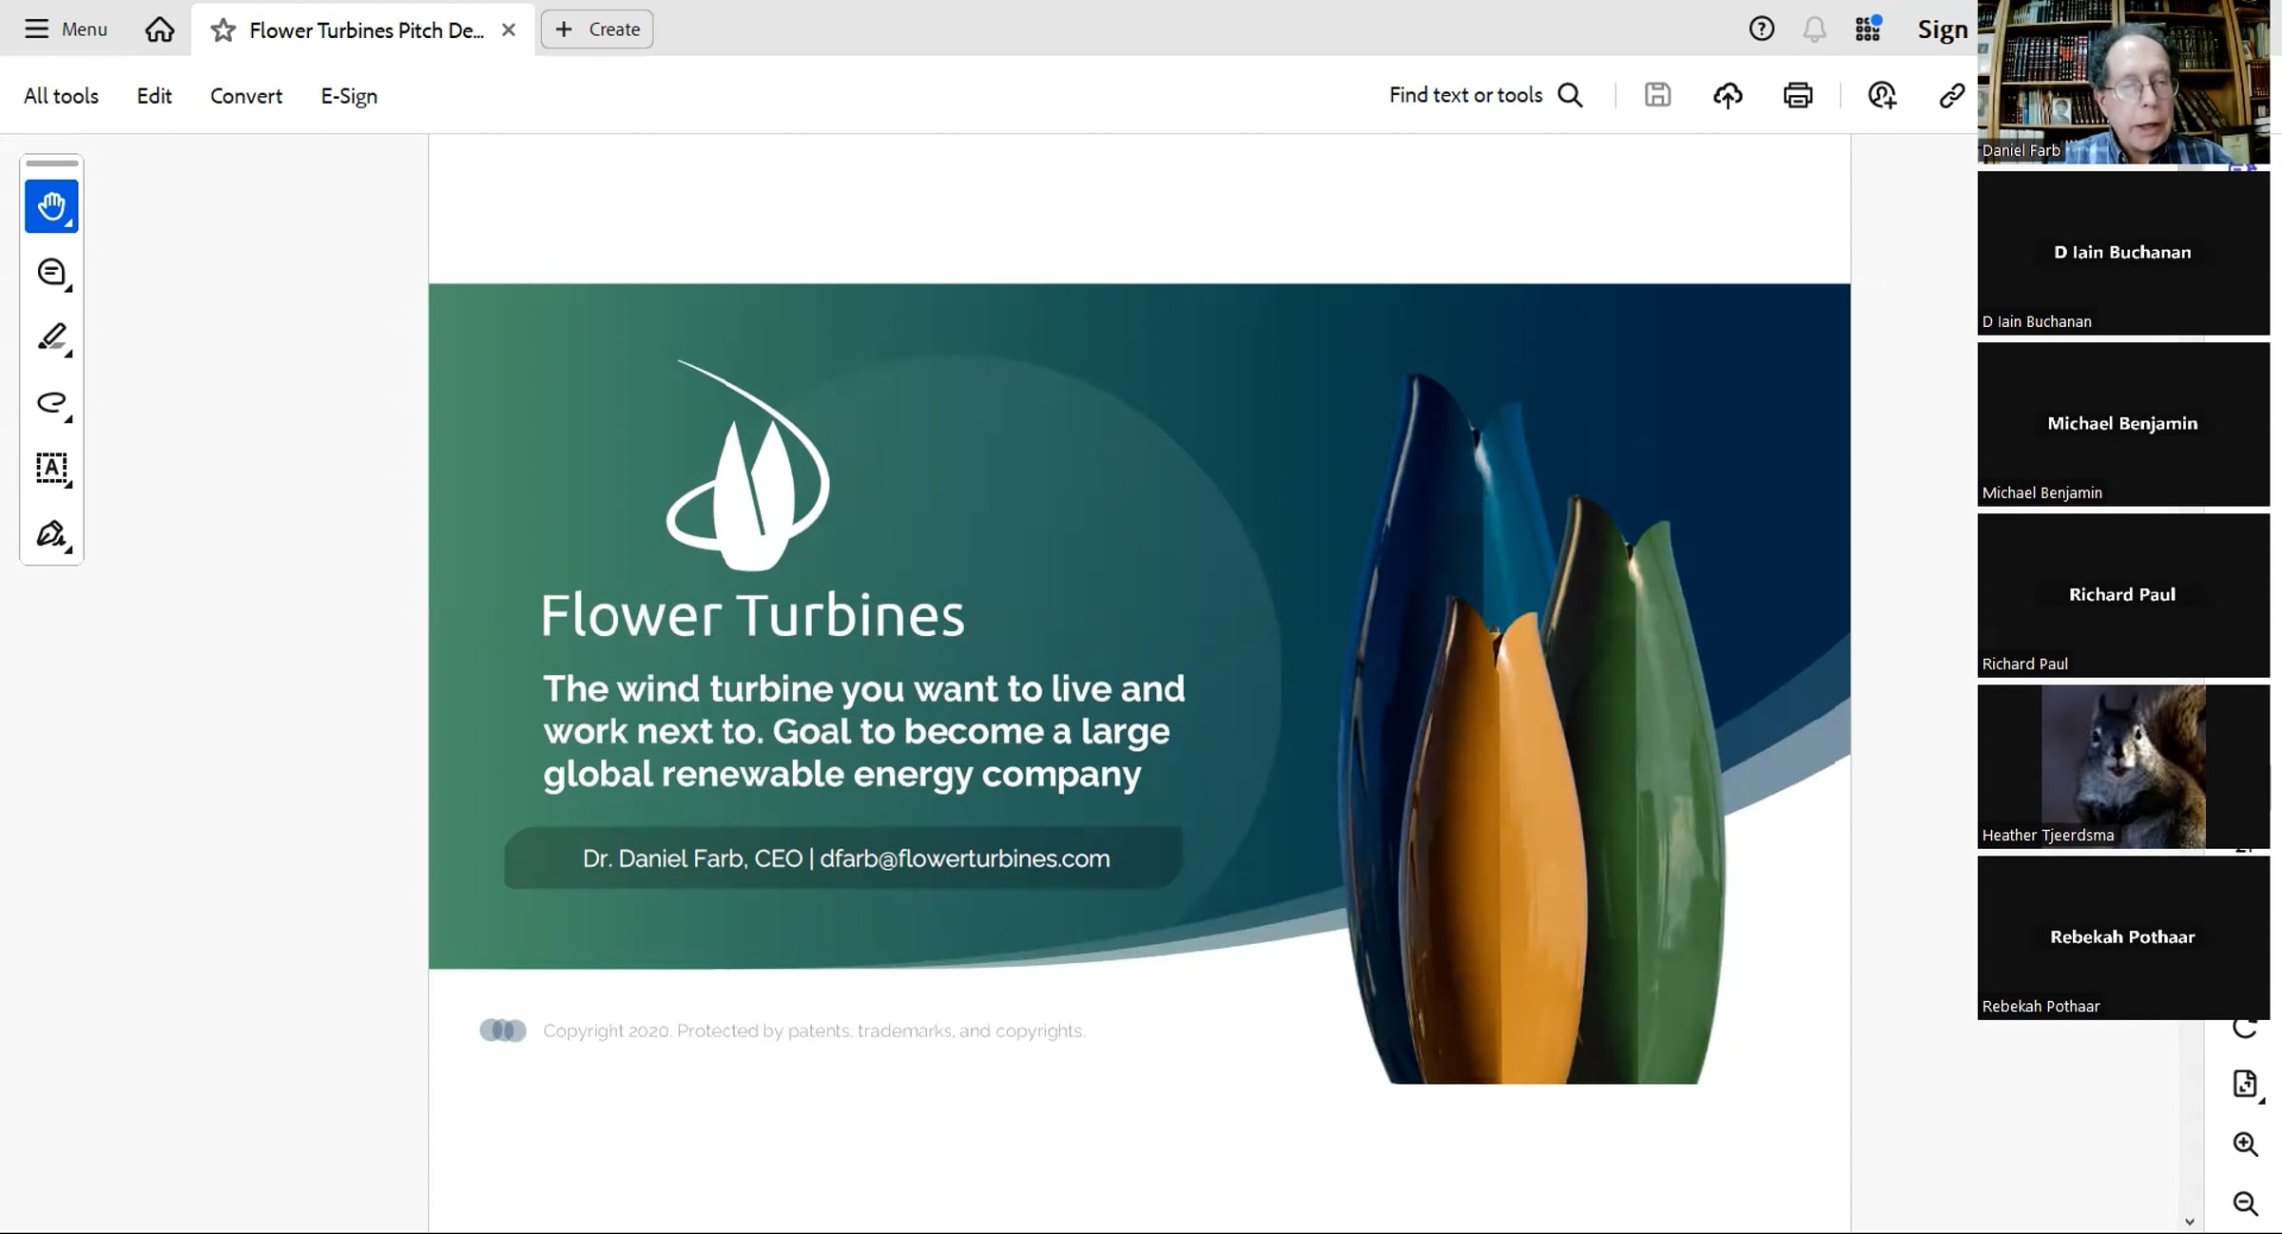Select the Highlight tool
Image resolution: width=2282 pixels, height=1234 pixels.
51,337
